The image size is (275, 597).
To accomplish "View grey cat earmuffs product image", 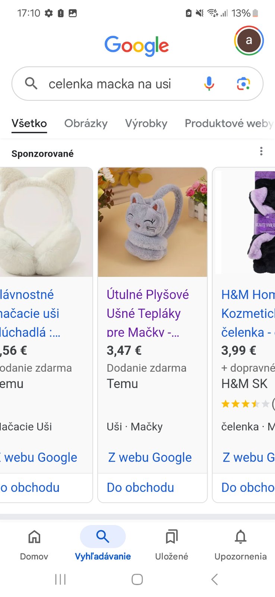I will point(152,222).
